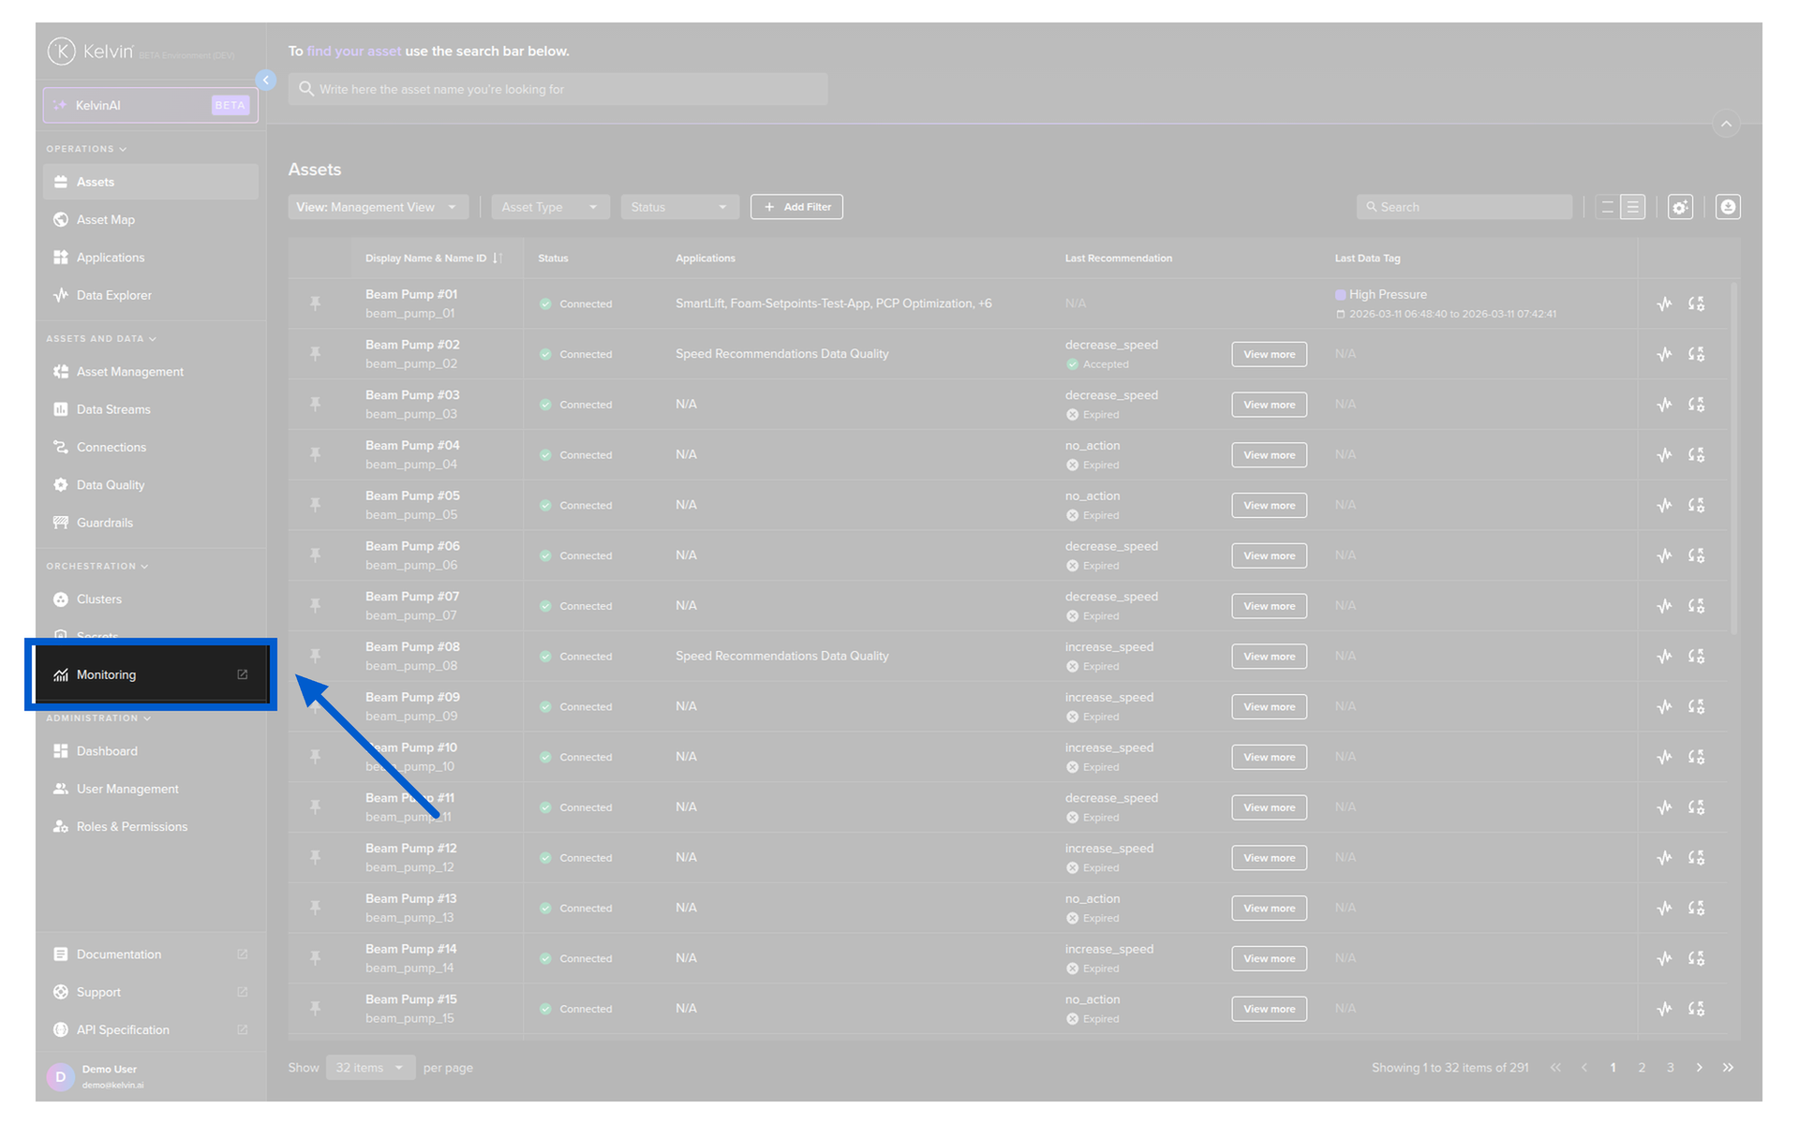
Task: Open Data Streams in the sidebar
Action: (x=113, y=409)
